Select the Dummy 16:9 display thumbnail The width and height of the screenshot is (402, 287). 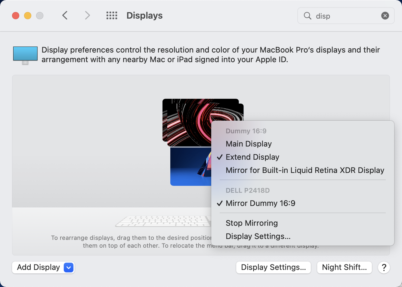click(187, 123)
